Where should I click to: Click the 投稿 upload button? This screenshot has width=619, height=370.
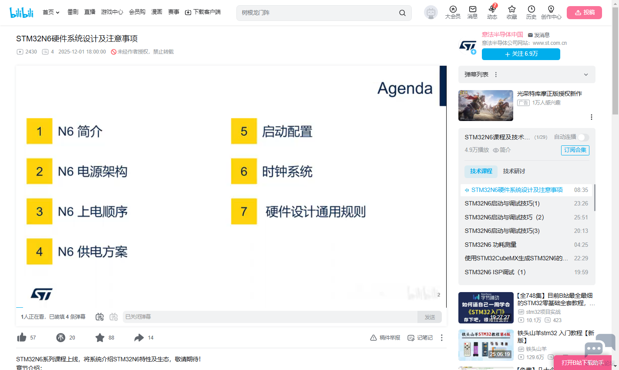(584, 13)
